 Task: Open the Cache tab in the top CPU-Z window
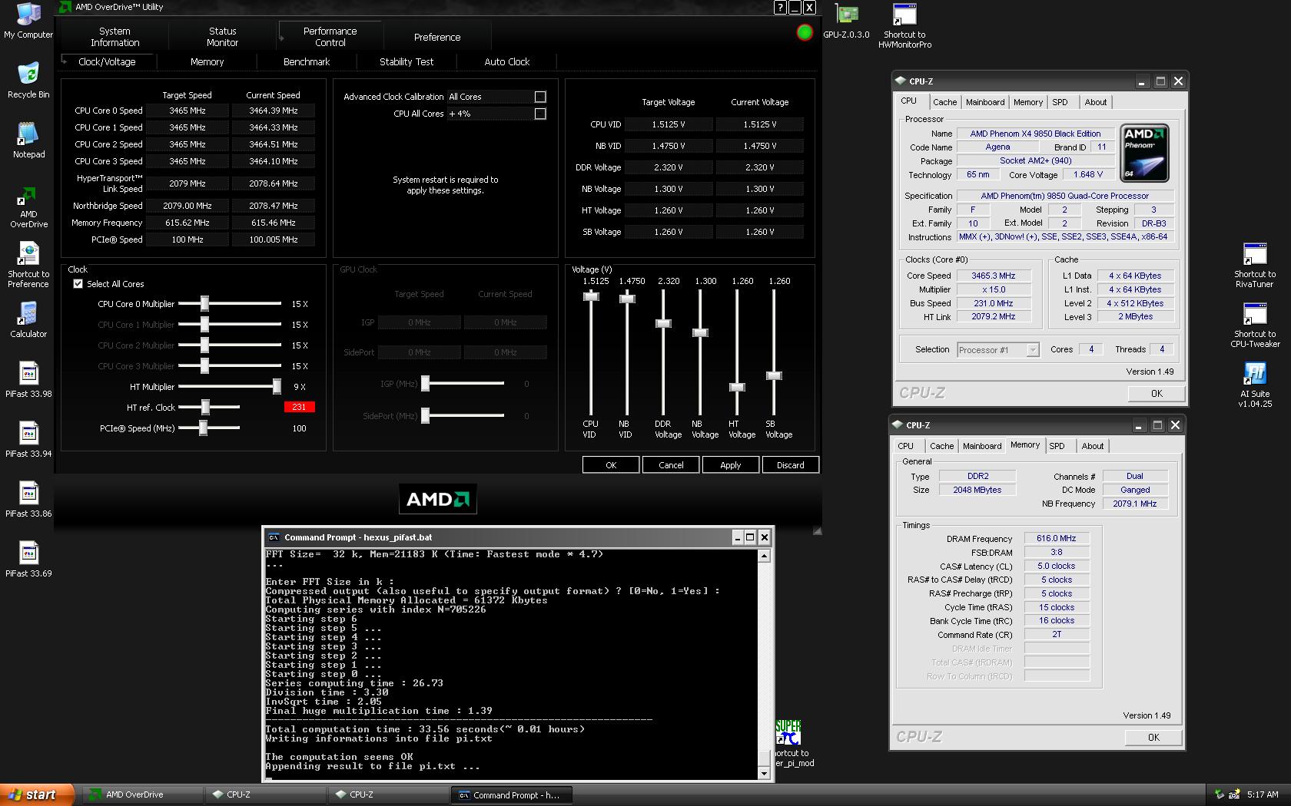coord(944,102)
